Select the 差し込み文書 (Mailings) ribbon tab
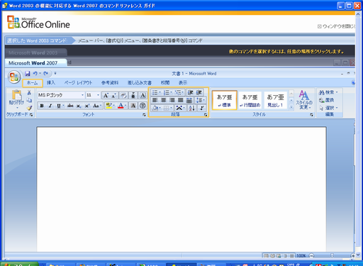This screenshot has width=363, height=266. [x=140, y=82]
